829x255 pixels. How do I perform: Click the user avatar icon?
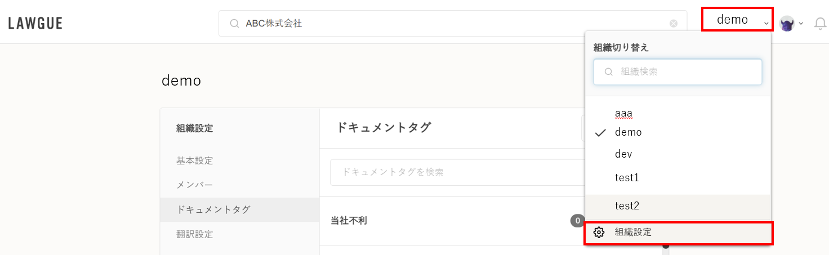tap(787, 23)
